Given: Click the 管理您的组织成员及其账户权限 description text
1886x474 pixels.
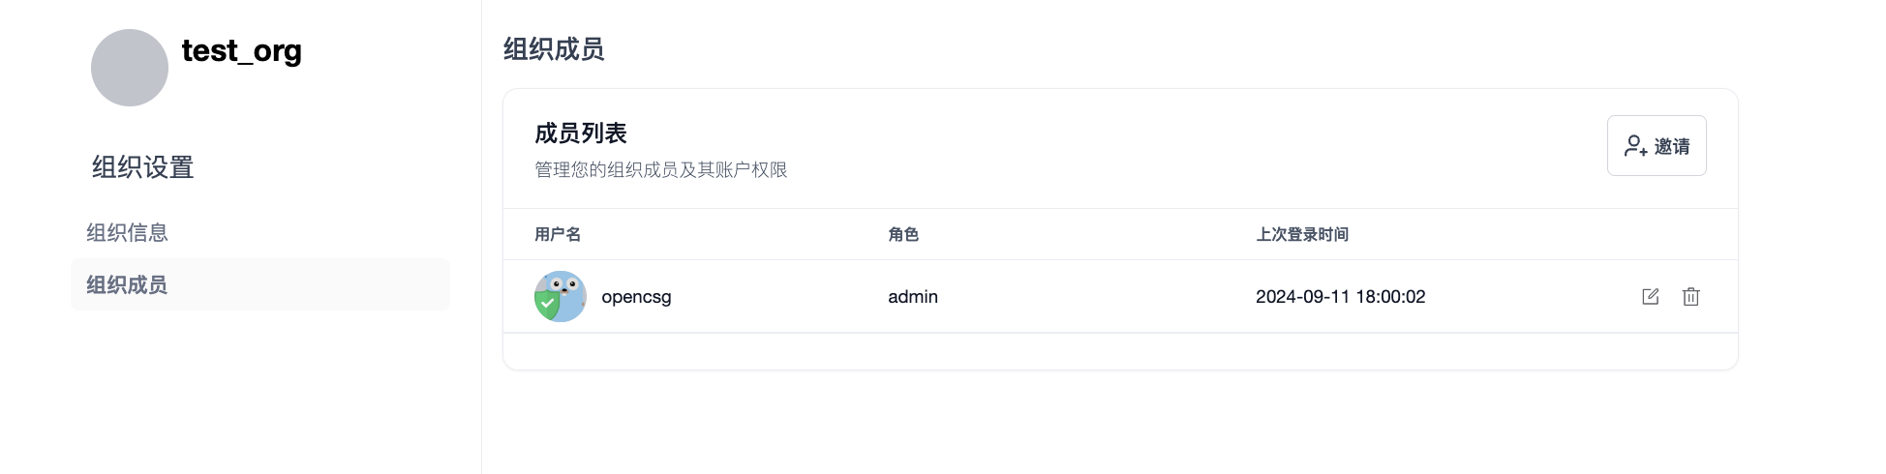Looking at the screenshot, I should tap(660, 170).
